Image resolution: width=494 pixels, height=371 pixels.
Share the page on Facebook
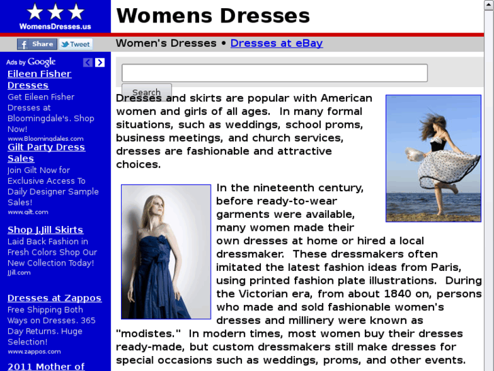tap(37, 44)
